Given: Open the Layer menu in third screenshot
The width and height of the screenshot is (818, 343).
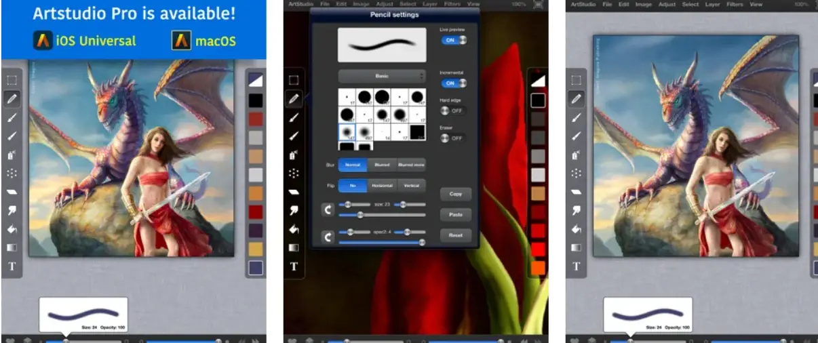Looking at the screenshot, I should (x=712, y=4).
